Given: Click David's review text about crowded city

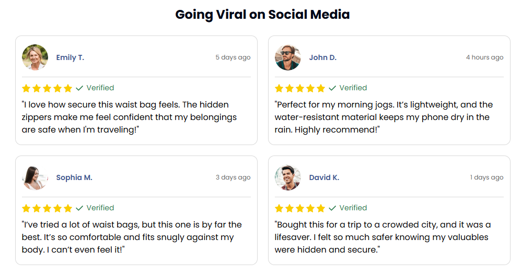Looking at the screenshot, I should (x=383, y=237).
